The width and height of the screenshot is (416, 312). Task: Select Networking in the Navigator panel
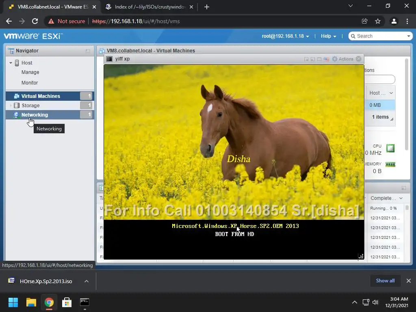point(50,115)
